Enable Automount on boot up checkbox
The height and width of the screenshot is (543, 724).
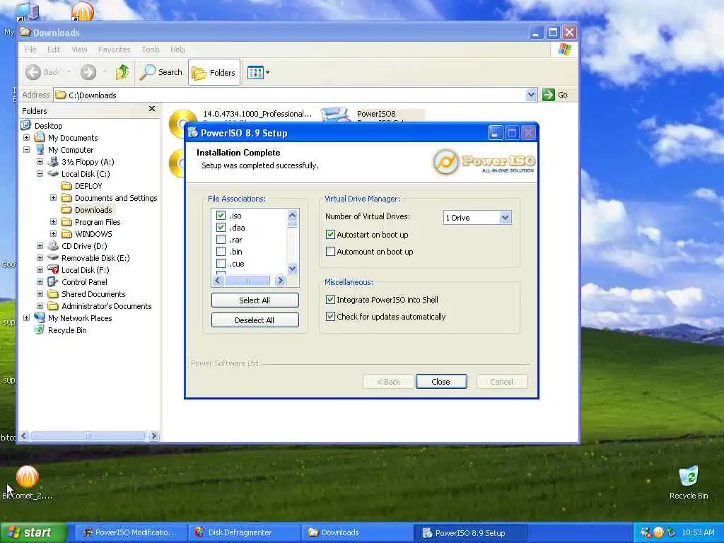pos(330,252)
